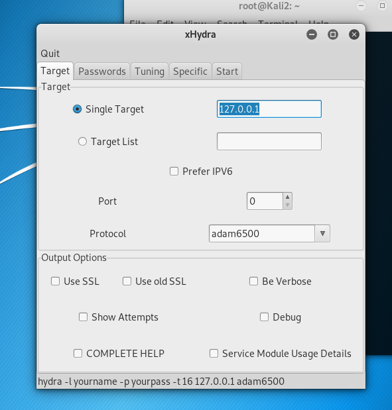Maximize the root@Kali2 terminal window

click(382, 6)
